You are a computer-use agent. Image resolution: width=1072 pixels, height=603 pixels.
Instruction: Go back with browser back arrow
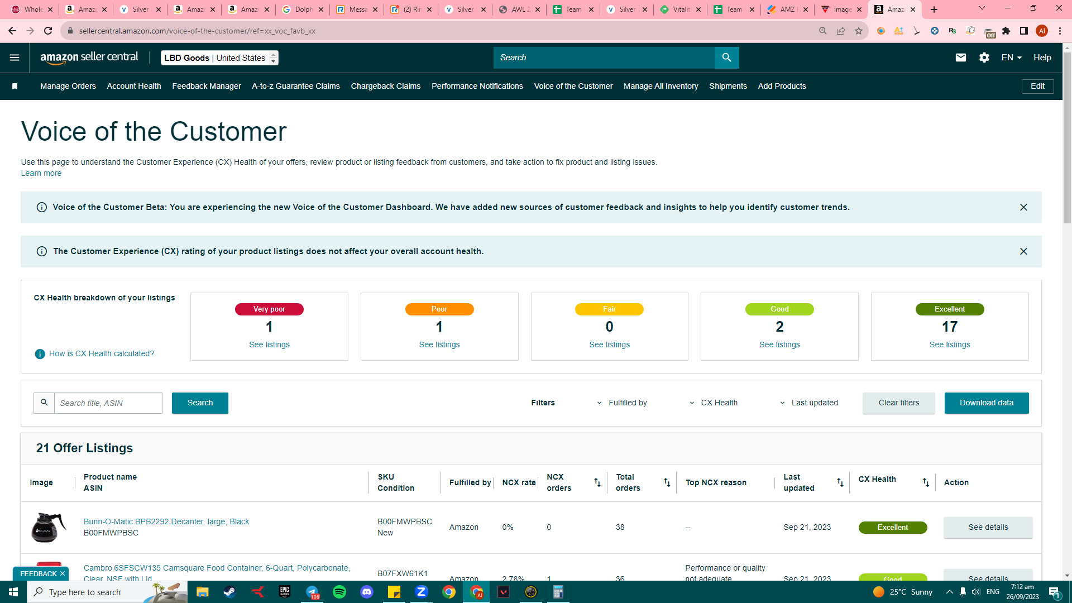12,31
